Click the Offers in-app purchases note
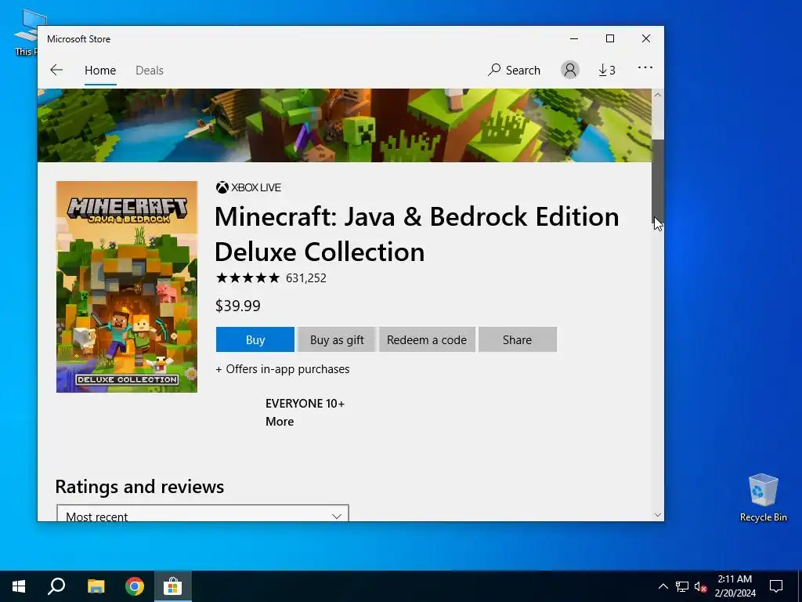This screenshot has height=602, width=802. coord(282,369)
